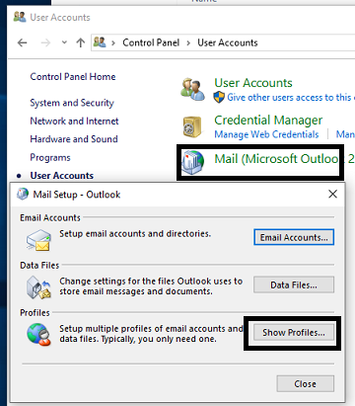Expand the recent locations dropdown arrow
The image size is (355, 406).
pos(64,42)
